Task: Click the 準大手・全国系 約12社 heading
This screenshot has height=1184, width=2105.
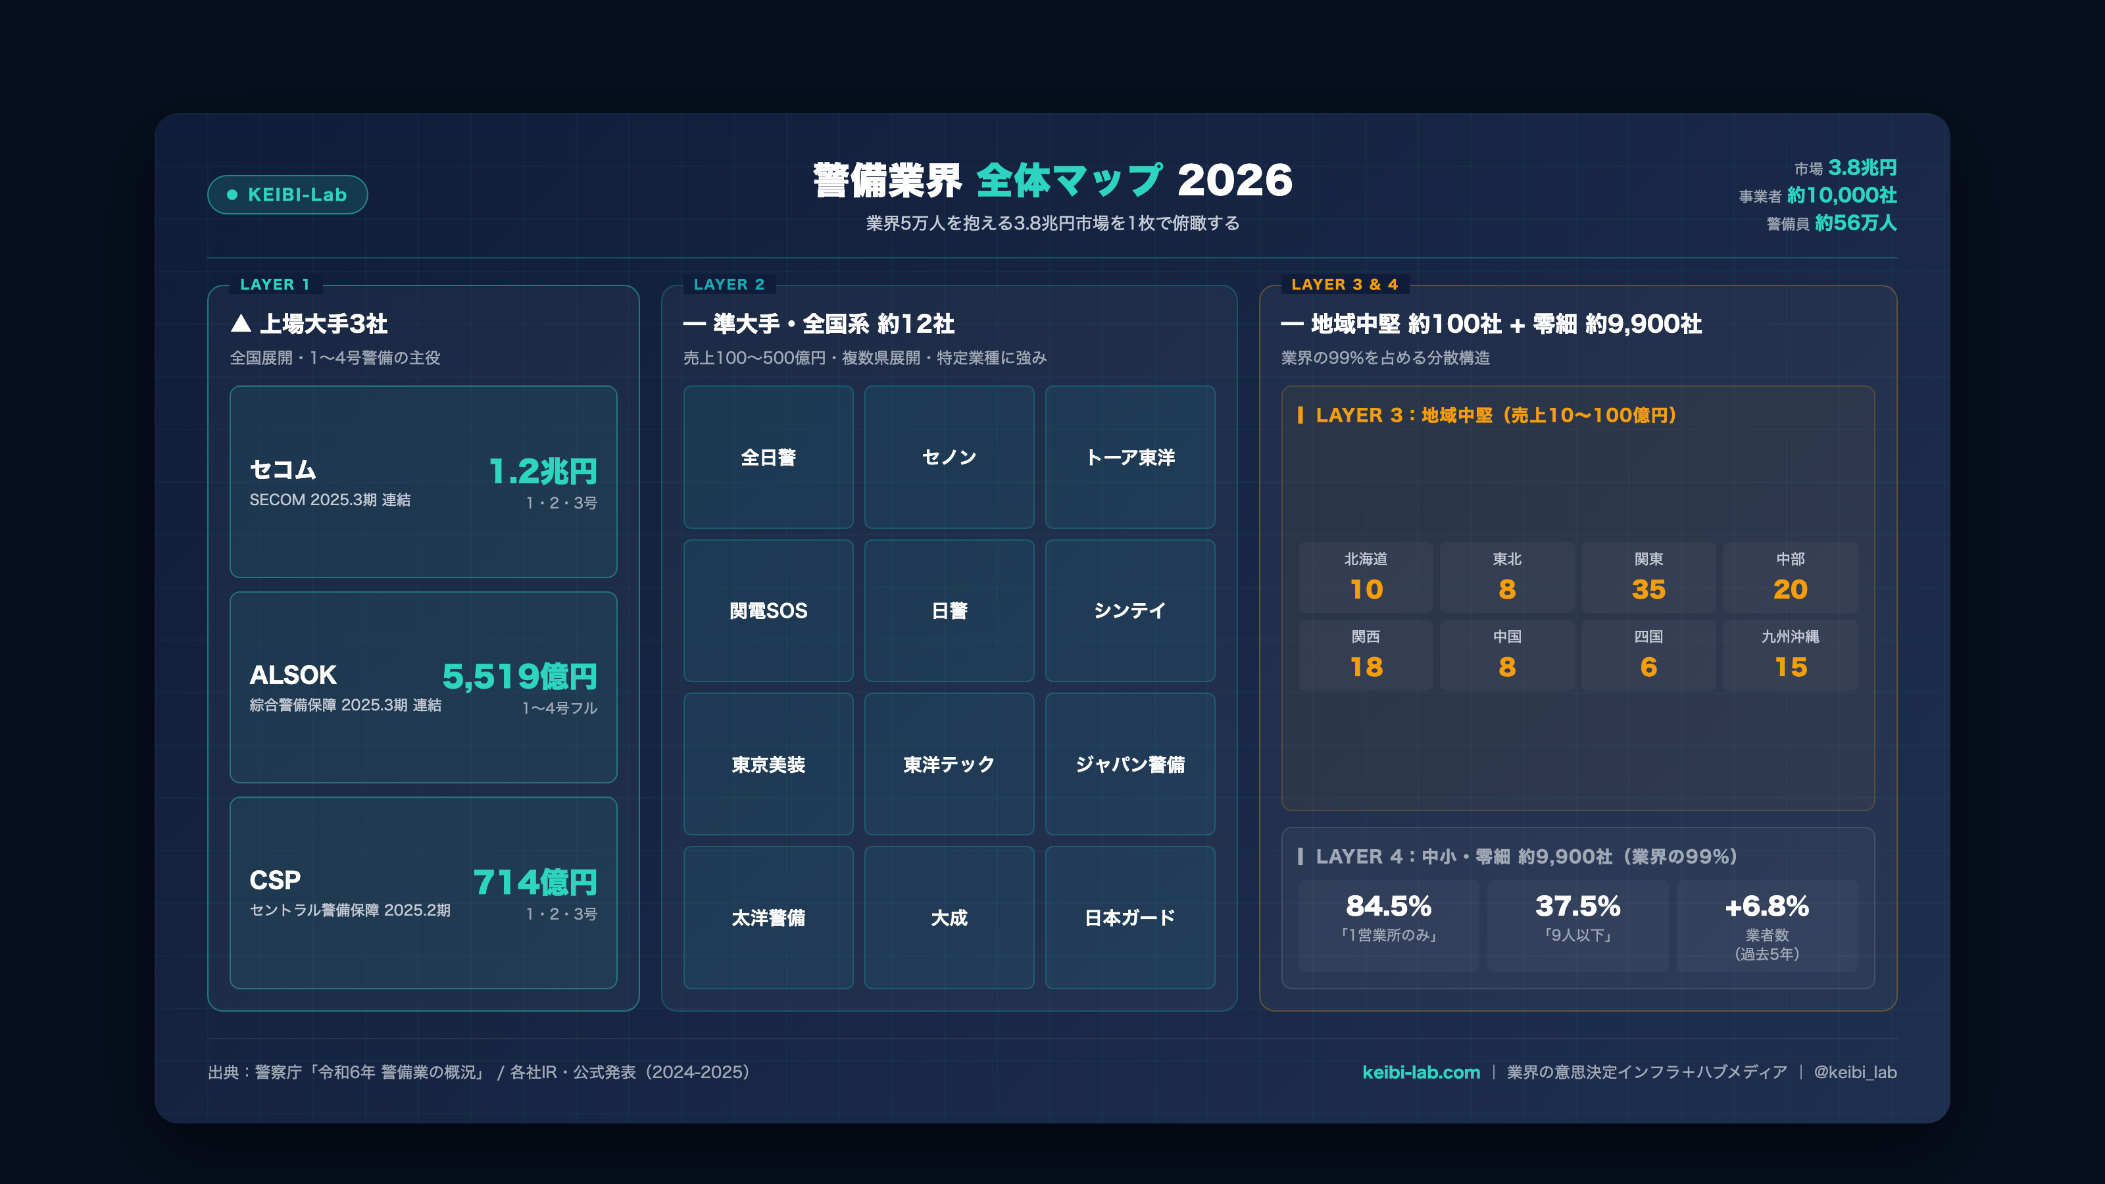Action: (x=819, y=324)
